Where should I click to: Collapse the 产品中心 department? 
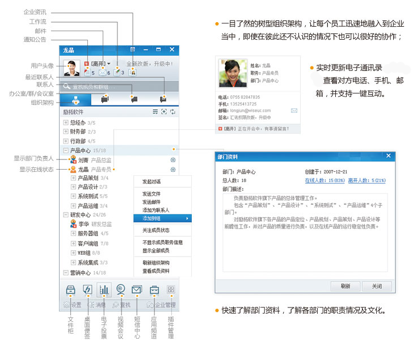point(66,150)
